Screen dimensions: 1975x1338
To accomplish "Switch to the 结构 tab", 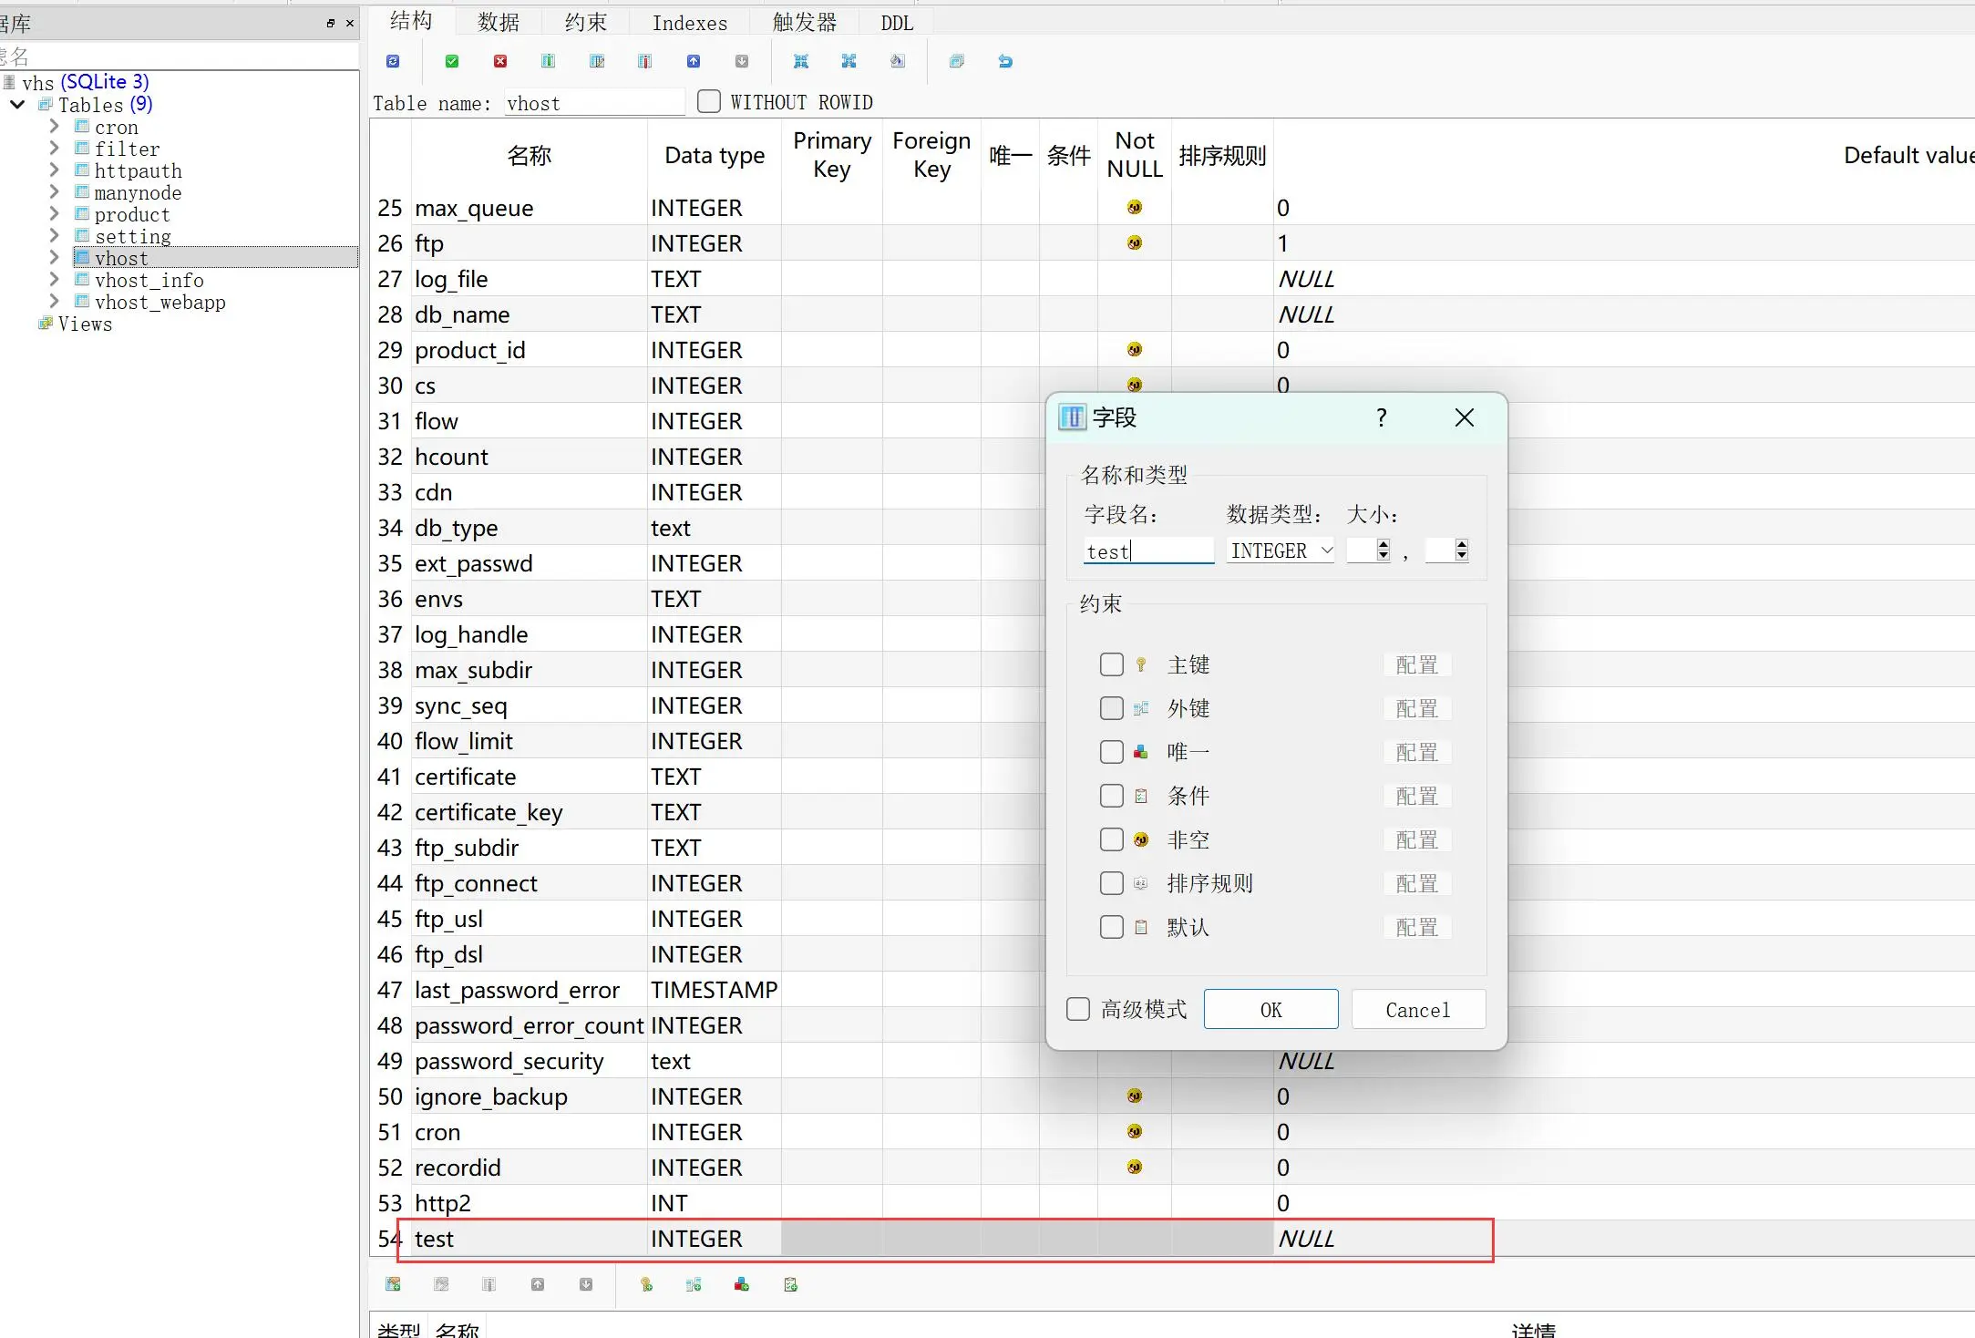I will point(411,21).
